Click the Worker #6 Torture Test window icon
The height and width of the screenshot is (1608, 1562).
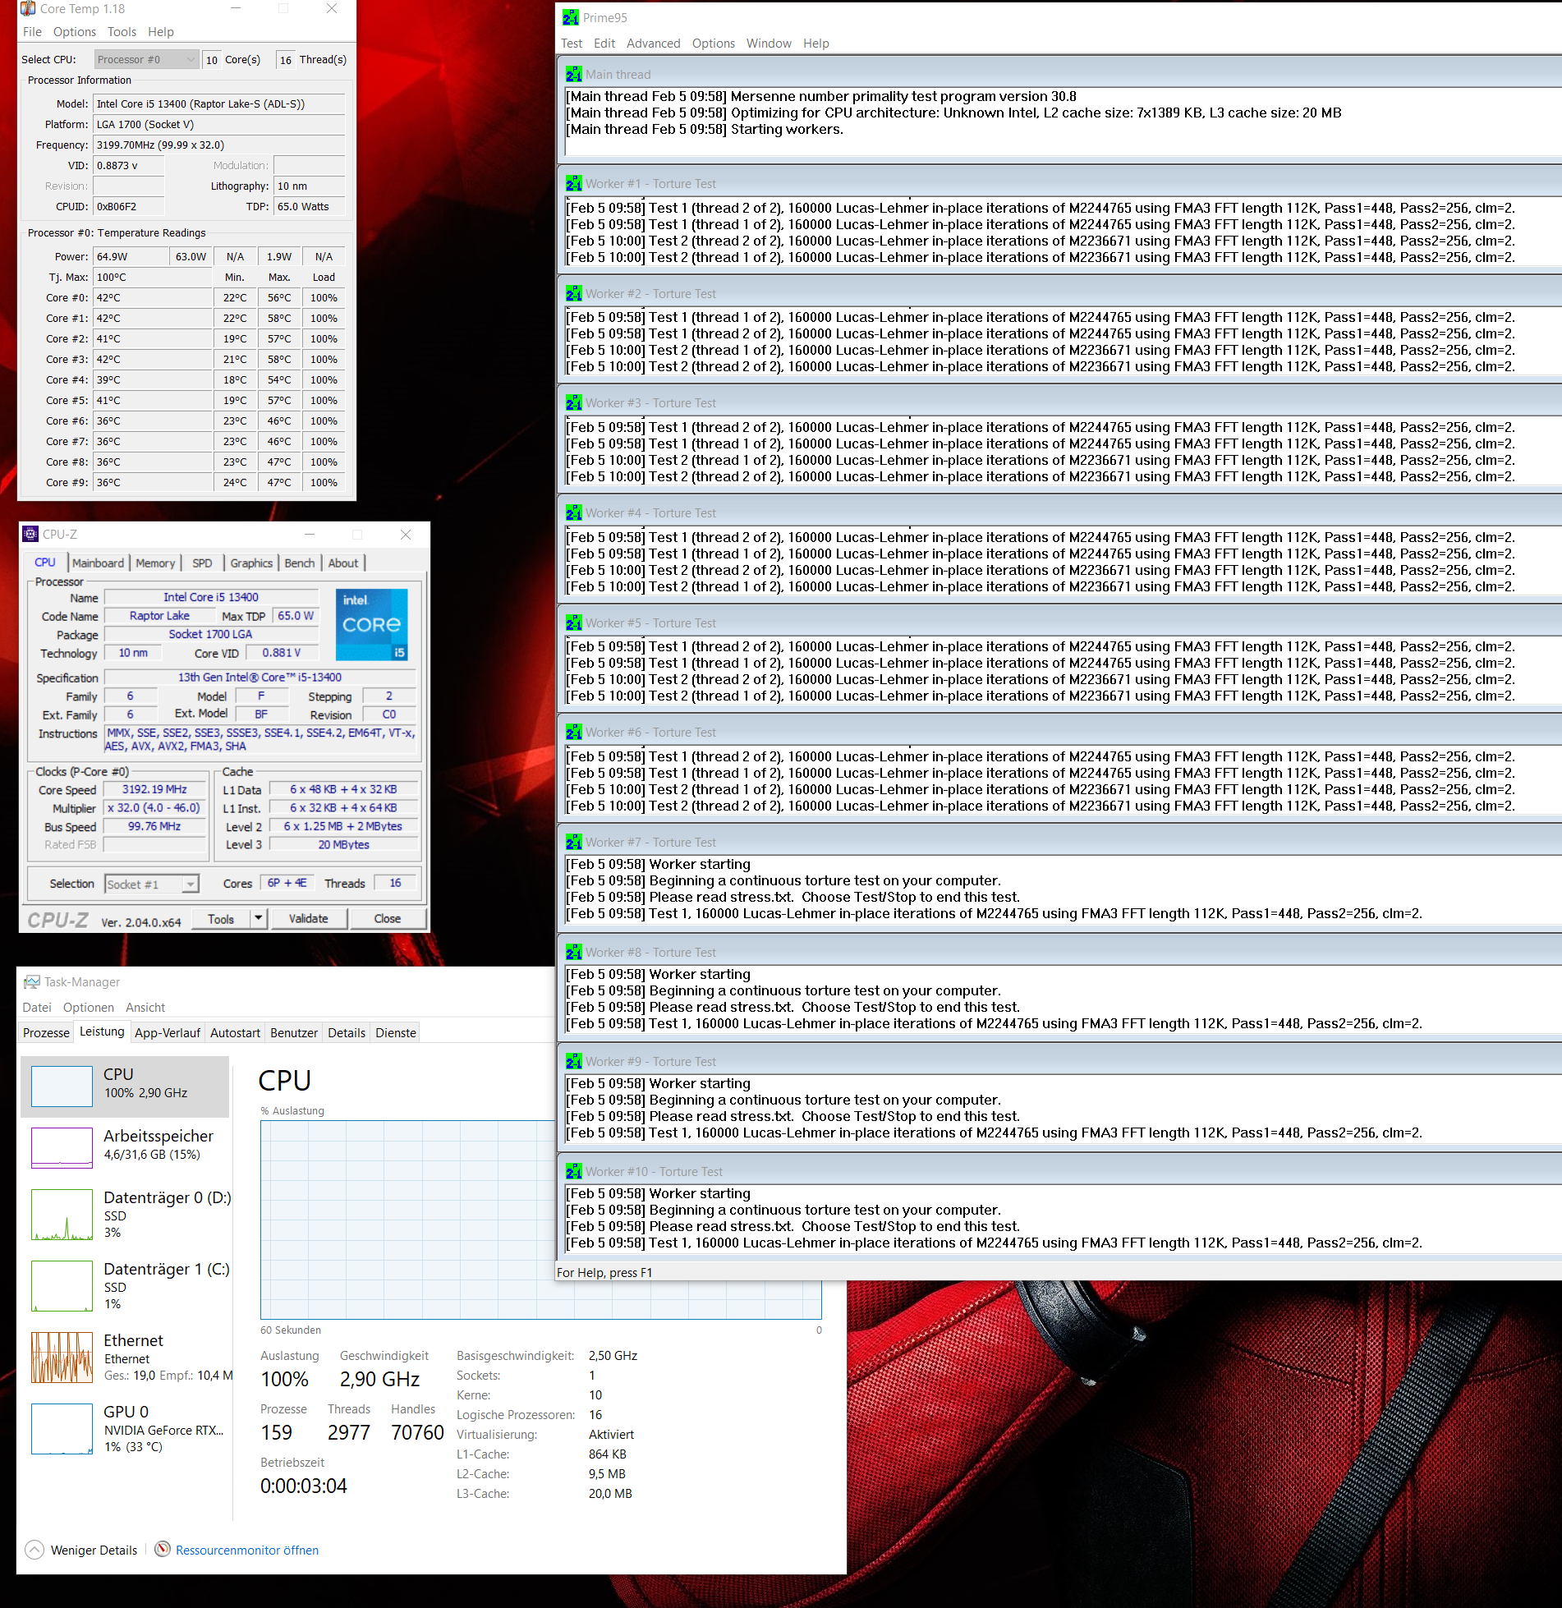[573, 732]
